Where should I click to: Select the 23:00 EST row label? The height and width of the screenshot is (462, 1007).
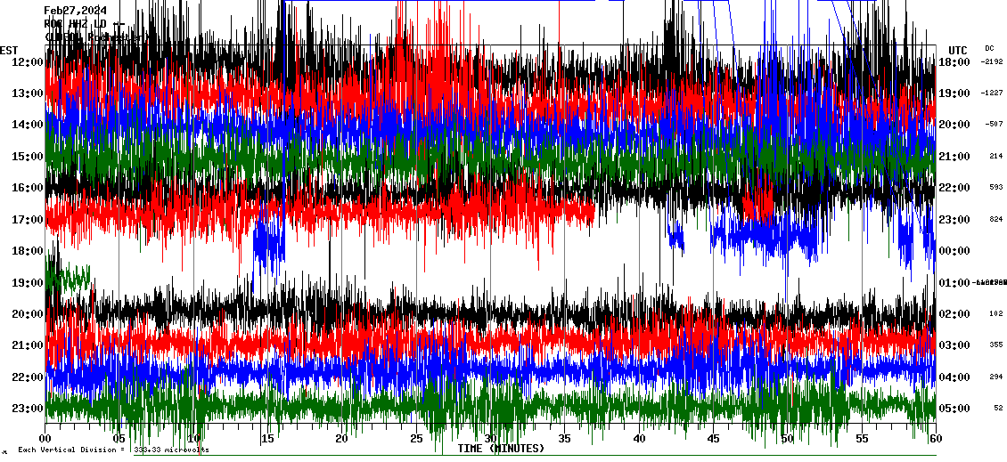tap(27, 409)
